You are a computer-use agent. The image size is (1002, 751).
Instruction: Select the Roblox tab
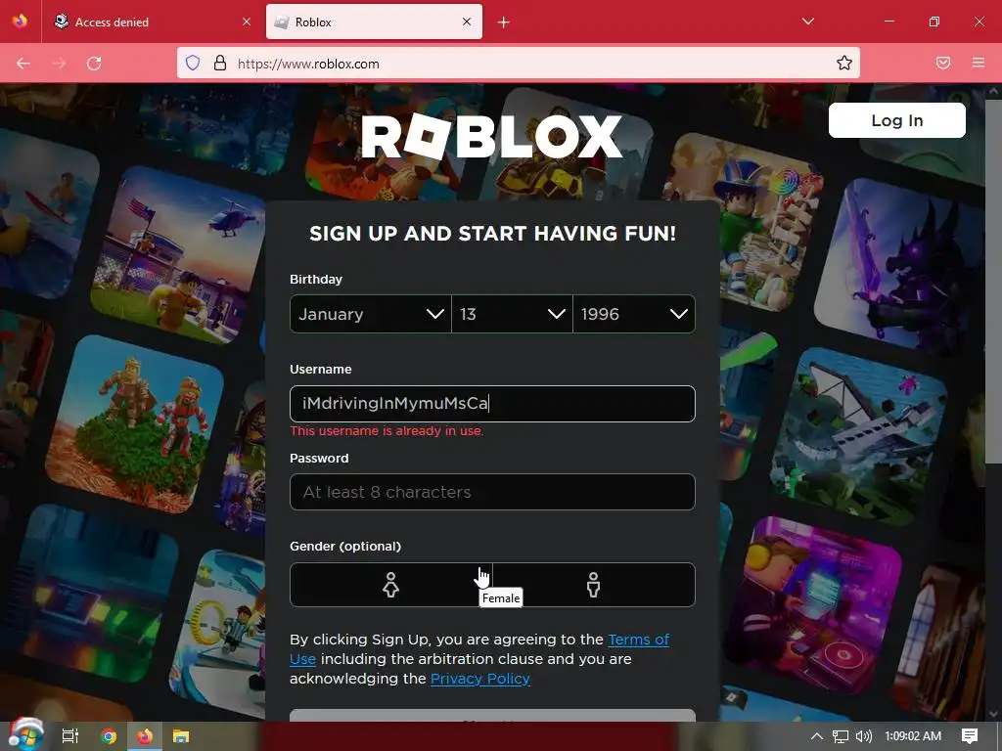(x=374, y=22)
